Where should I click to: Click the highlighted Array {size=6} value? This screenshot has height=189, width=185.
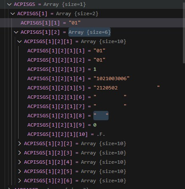[x=90, y=32]
